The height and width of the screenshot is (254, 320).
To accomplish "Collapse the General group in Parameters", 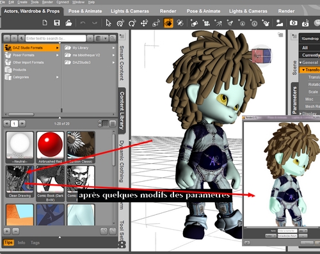I will click(x=301, y=63).
